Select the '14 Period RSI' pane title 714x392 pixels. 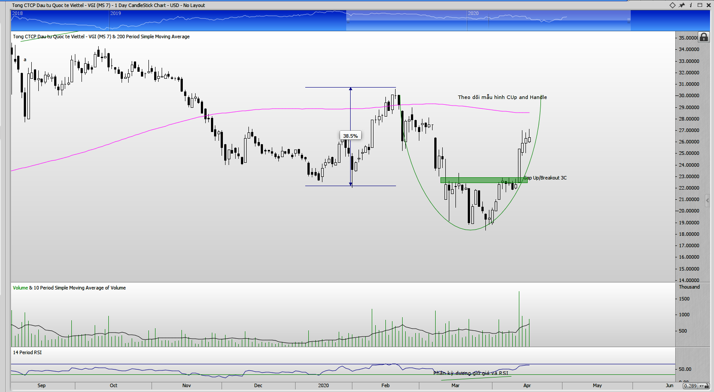pyautogui.click(x=27, y=352)
